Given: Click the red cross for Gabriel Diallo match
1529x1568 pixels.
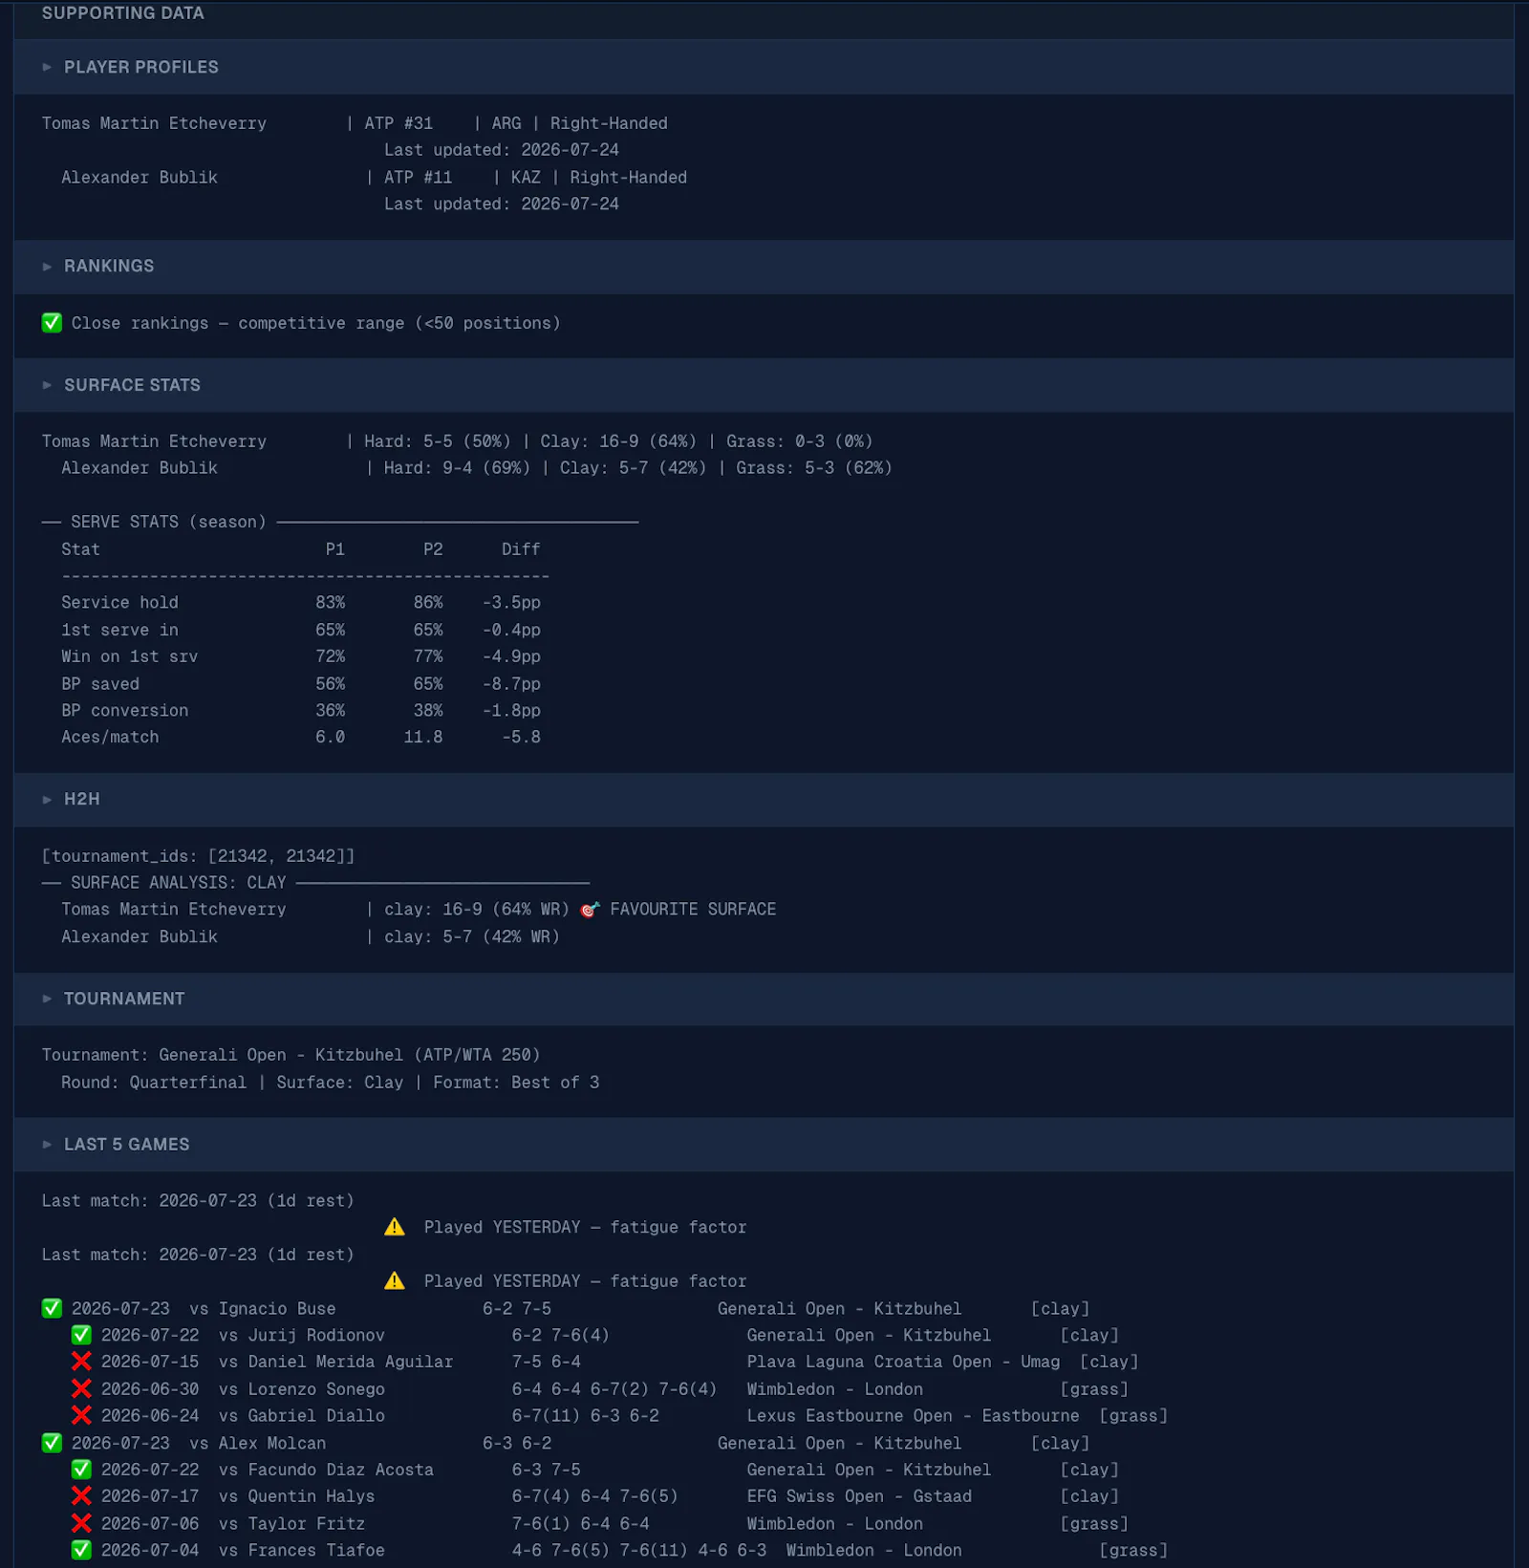Looking at the screenshot, I should coord(81,1416).
